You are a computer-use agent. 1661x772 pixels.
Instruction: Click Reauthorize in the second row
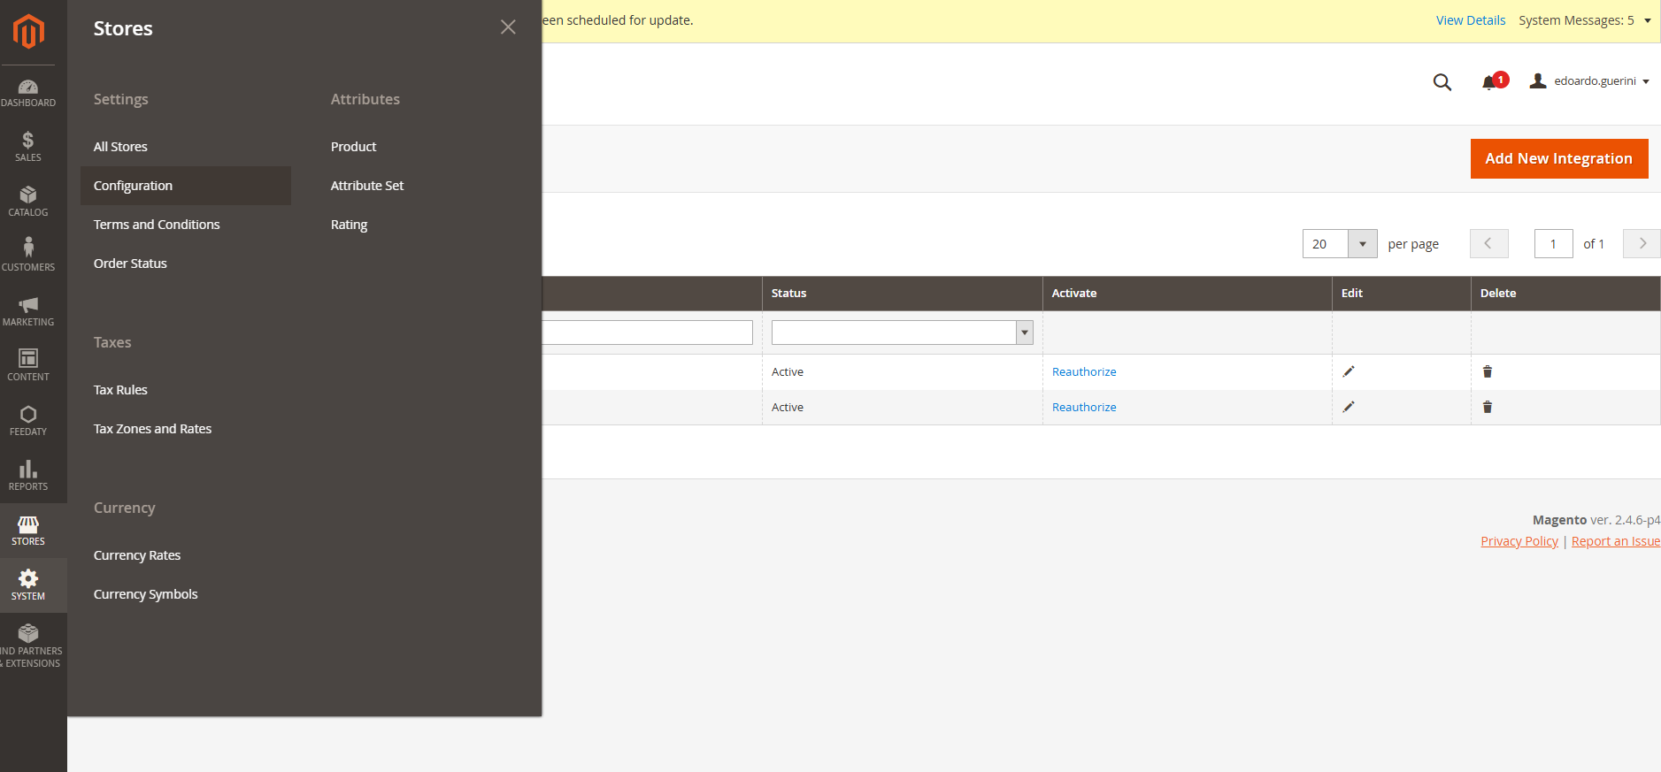point(1084,407)
